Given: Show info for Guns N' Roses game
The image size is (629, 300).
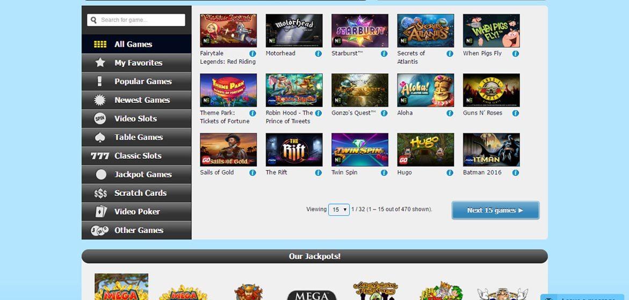Looking at the screenshot, I should tap(516, 113).
